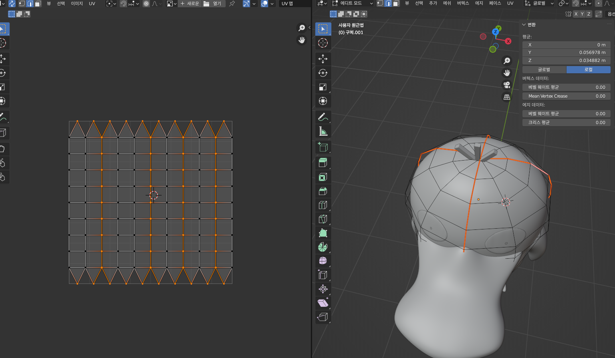Select the Transform tool in 3D viewport toolbar
Image resolution: width=615 pixels, height=358 pixels.
tap(323, 101)
